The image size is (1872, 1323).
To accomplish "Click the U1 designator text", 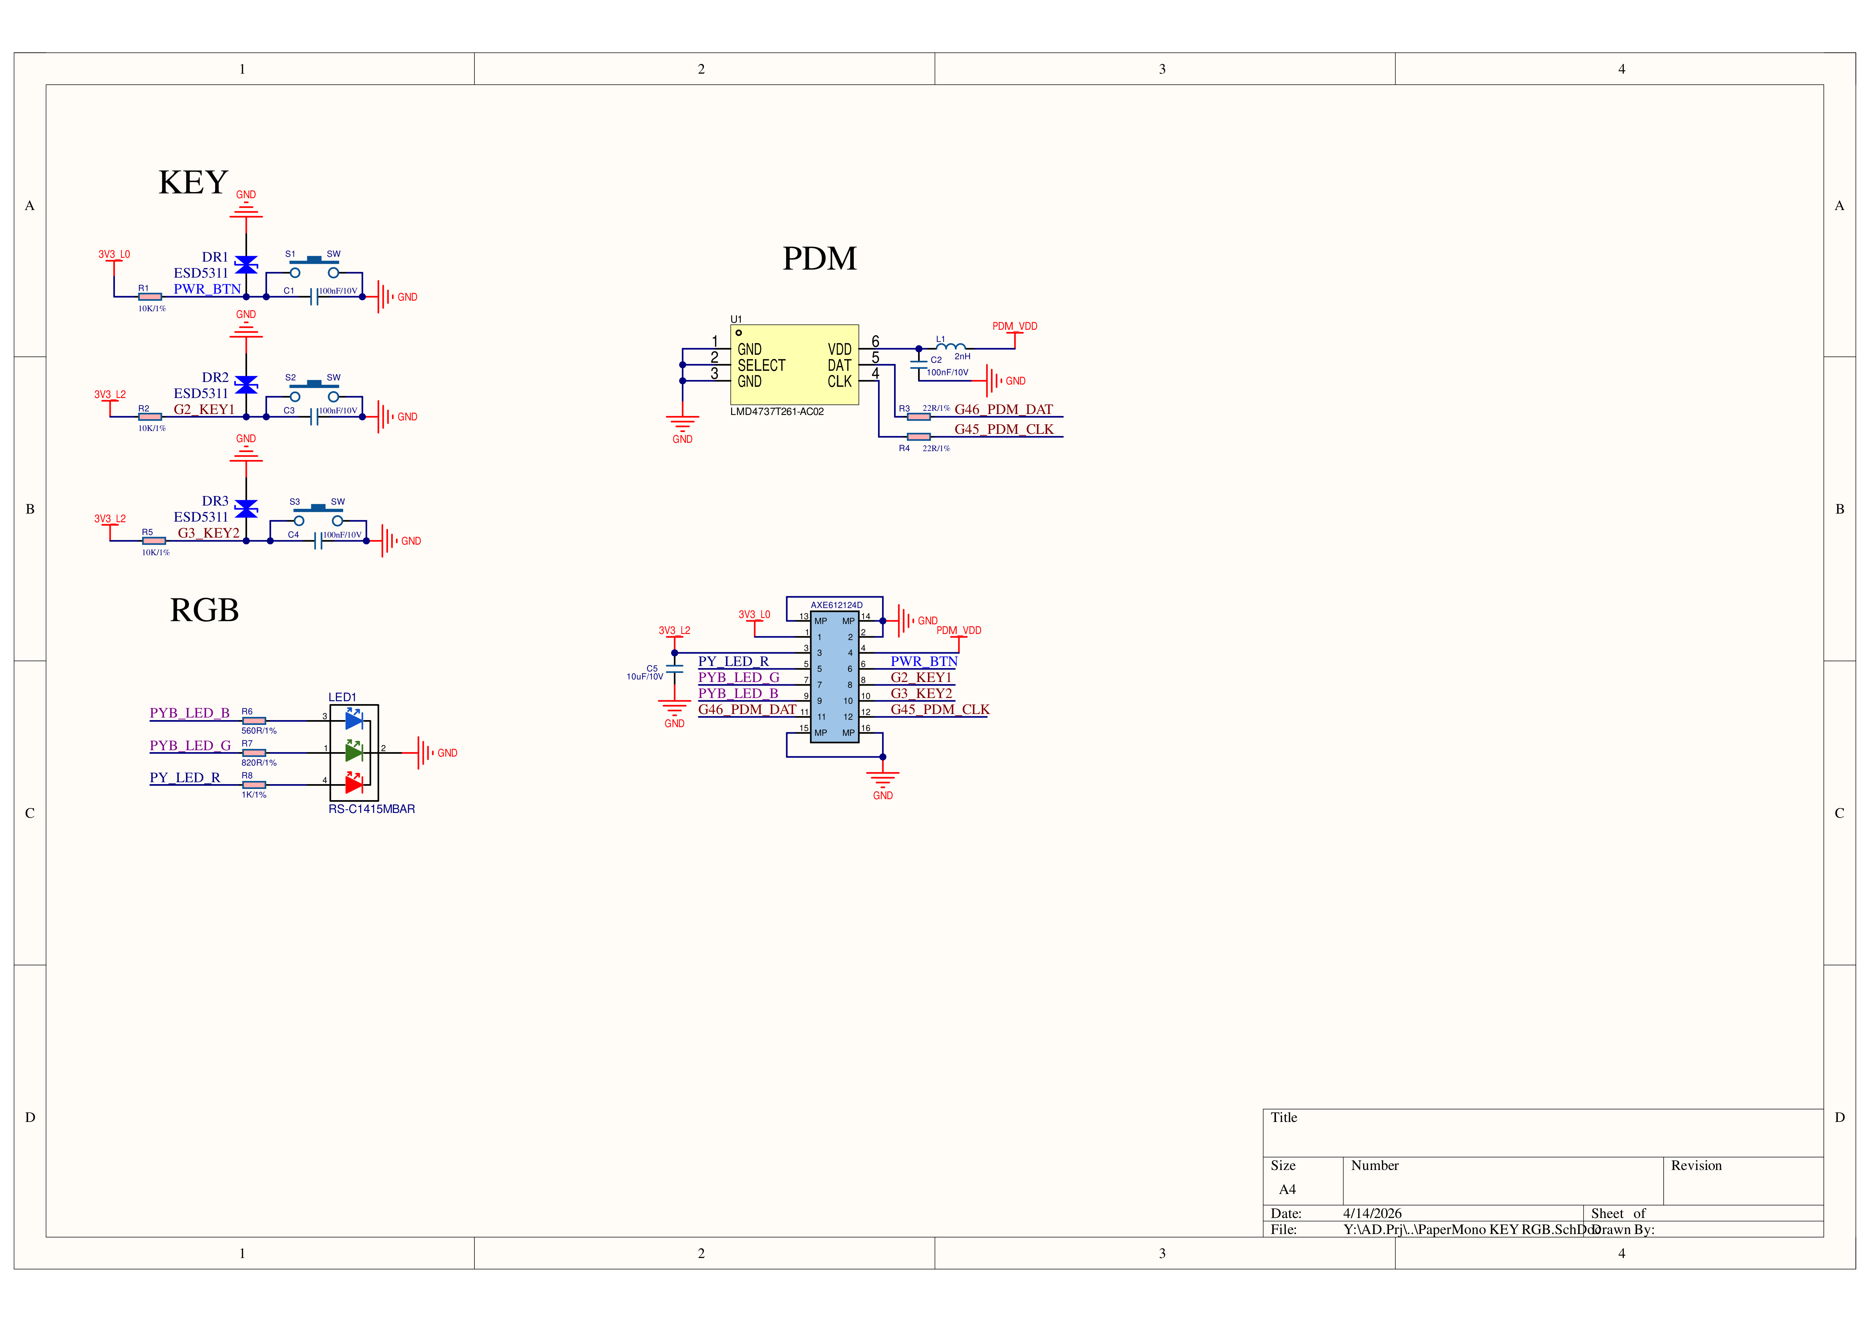I will [736, 320].
